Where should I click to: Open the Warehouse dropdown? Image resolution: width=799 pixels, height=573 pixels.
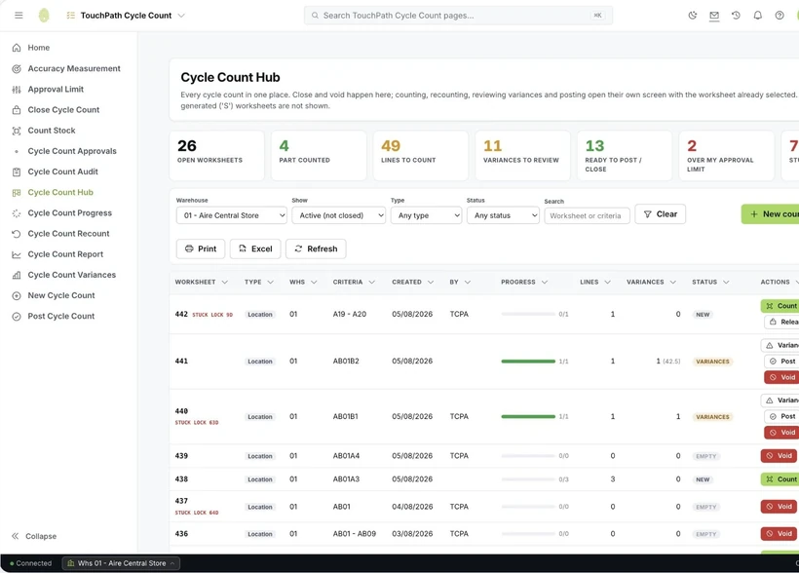click(x=232, y=215)
